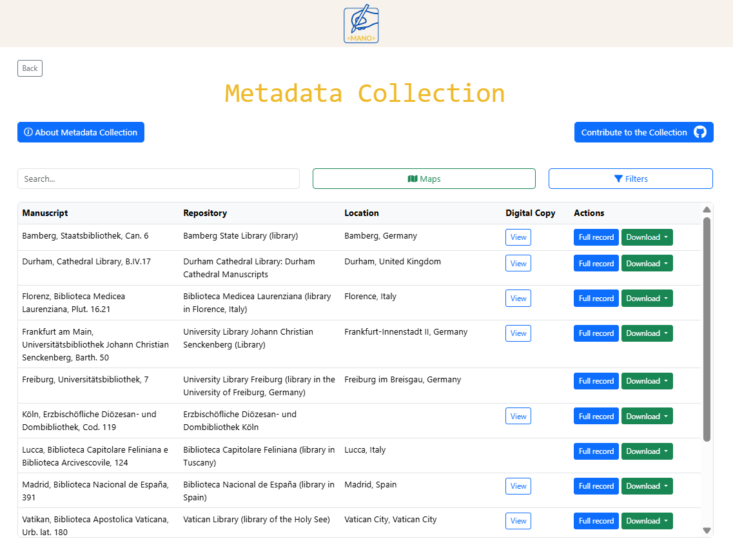Image resolution: width=733 pixels, height=559 pixels.
Task: View digital copy of Bamberg, Staatsbibliothek Can. 6
Action: point(518,237)
